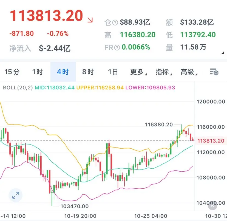Open the chart settings icon
The width and height of the screenshot is (227, 221).
pos(214,72)
